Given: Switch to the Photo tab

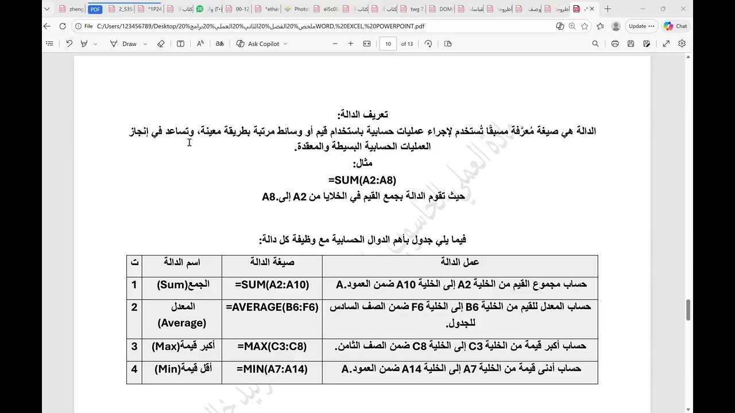Looking at the screenshot, I should coord(297,9).
